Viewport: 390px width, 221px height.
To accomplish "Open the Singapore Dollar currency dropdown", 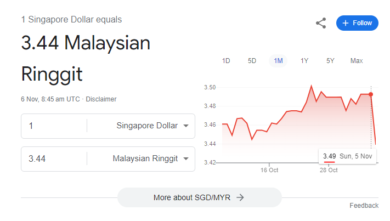I will click(185, 126).
